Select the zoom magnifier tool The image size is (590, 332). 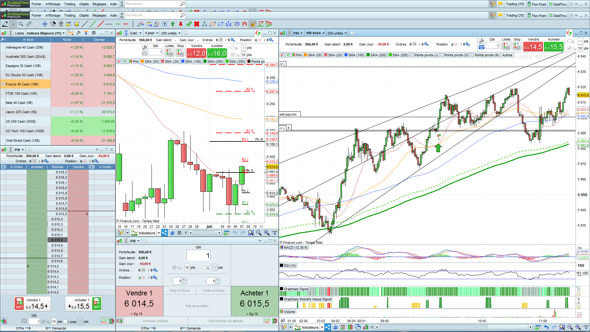pyautogui.click(x=21, y=24)
